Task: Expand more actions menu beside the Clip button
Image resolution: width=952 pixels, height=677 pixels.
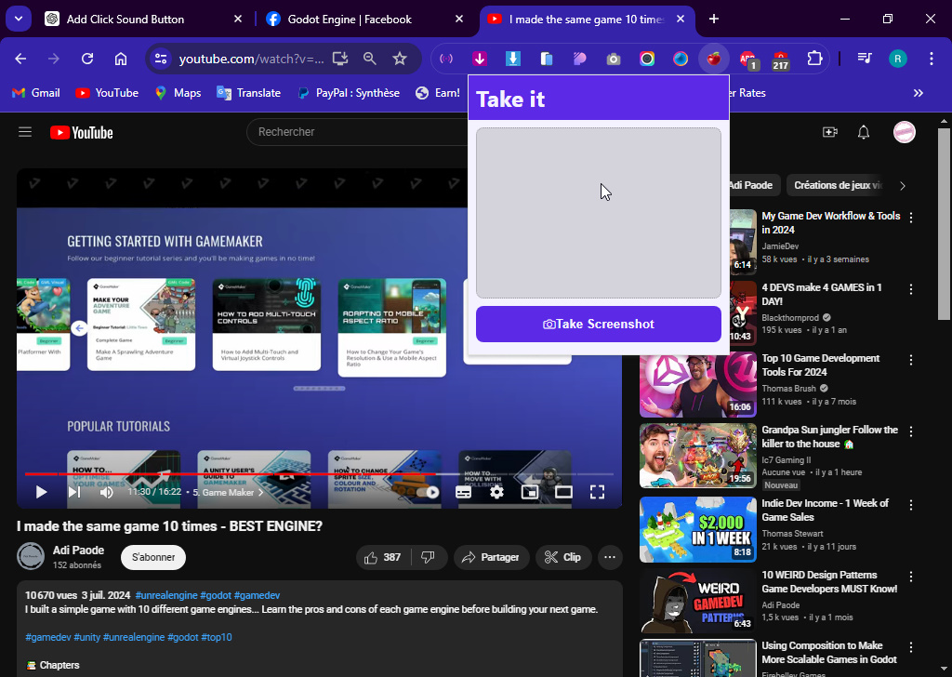Action: 610,557
